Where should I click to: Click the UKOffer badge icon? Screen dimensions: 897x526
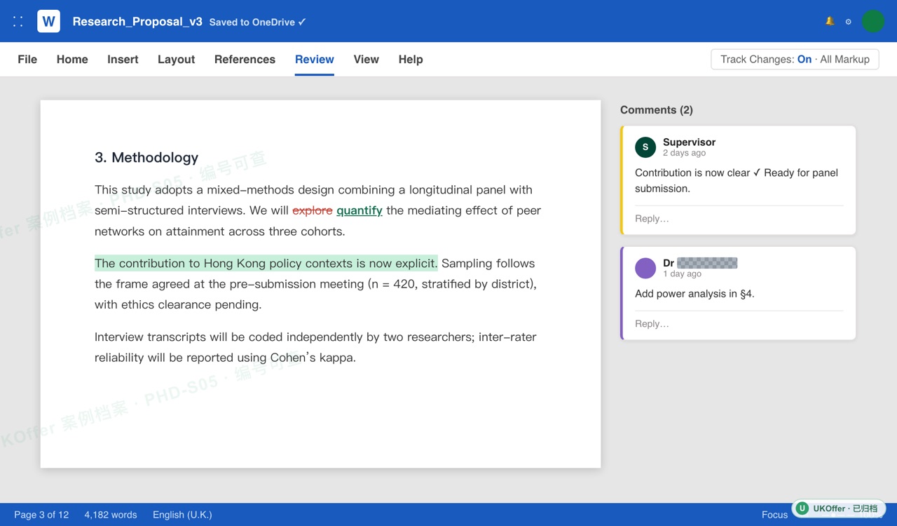(x=802, y=508)
